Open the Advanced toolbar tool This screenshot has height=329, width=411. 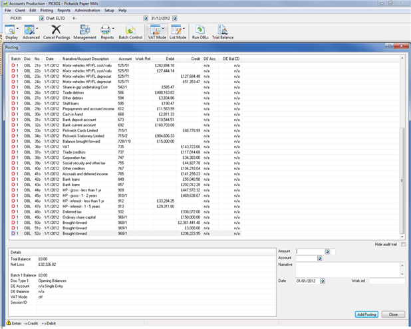coord(31,31)
